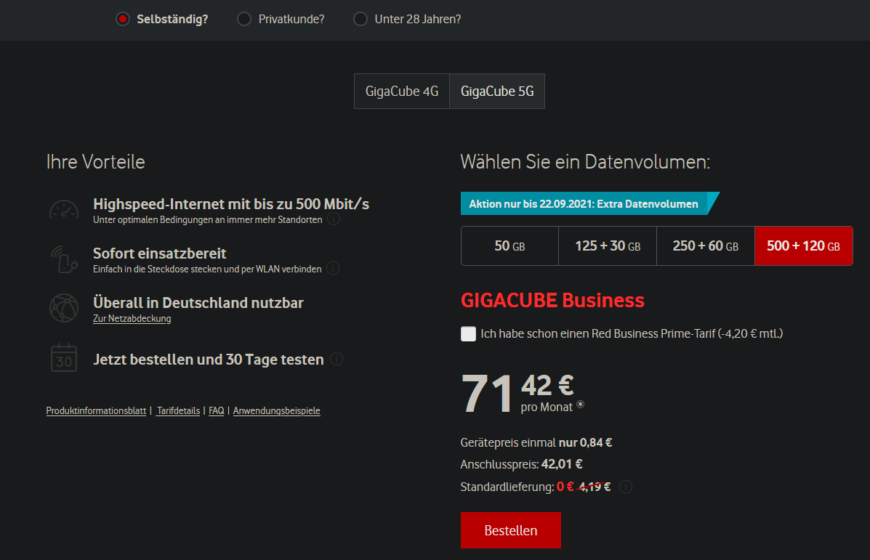
Task: Click the Aktion Extra Datenvolumen banner
Action: tap(589, 203)
